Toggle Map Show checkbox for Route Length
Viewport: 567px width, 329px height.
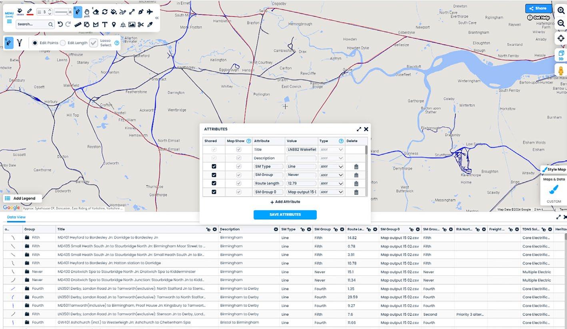239,183
